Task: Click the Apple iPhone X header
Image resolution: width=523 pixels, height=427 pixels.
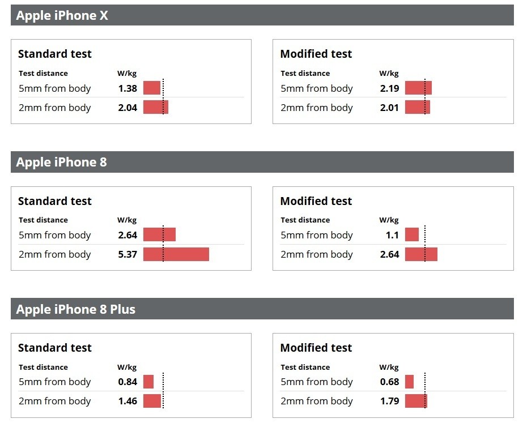Action: [x=62, y=16]
